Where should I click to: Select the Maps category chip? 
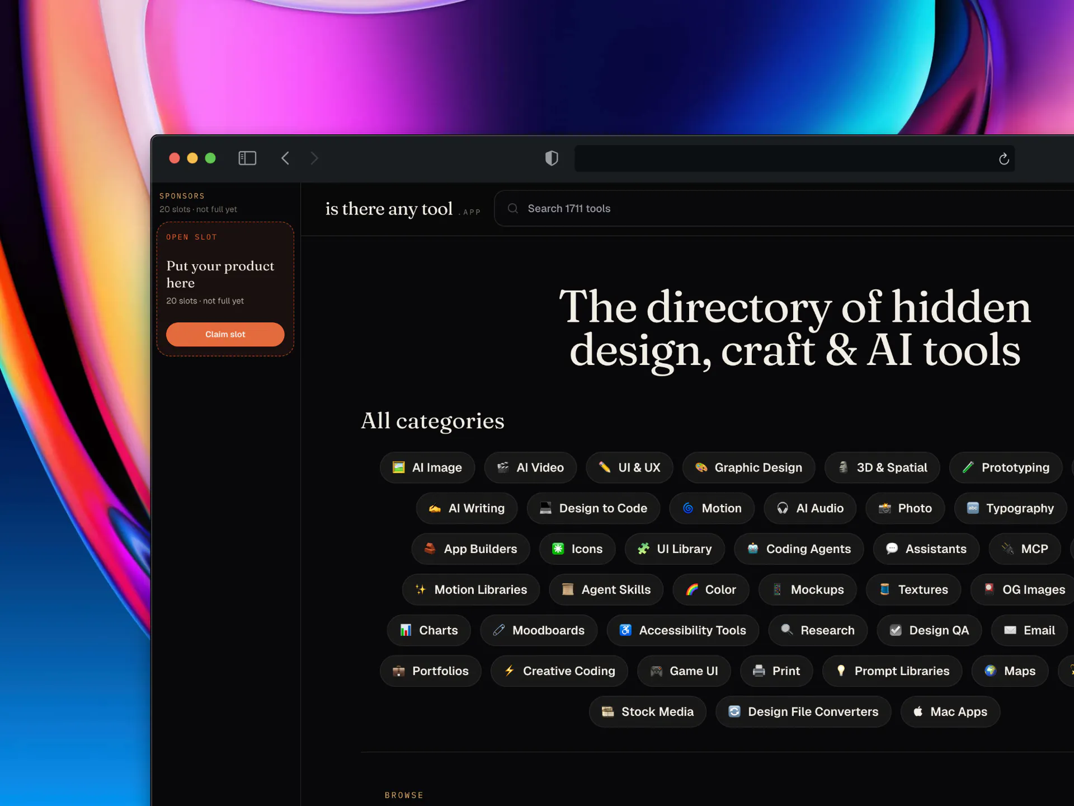pyautogui.click(x=1010, y=671)
